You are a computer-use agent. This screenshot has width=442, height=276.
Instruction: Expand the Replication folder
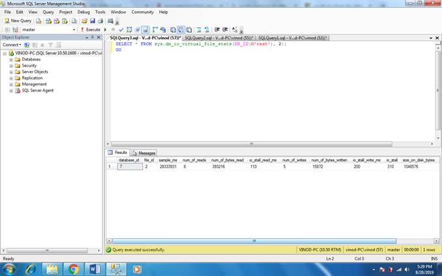click(11, 78)
